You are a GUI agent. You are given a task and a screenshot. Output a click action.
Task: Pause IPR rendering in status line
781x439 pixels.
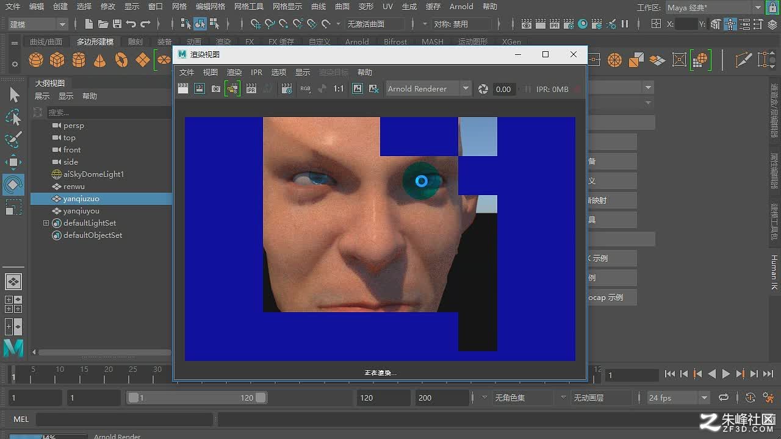(x=625, y=24)
